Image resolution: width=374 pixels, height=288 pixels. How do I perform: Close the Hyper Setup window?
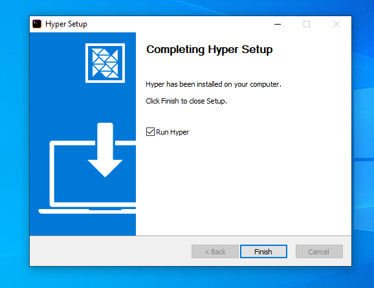click(336, 24)
